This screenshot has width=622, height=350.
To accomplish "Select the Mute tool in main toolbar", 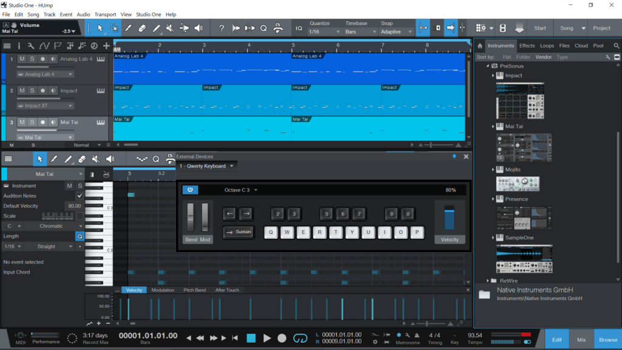I will coord(170,28).
